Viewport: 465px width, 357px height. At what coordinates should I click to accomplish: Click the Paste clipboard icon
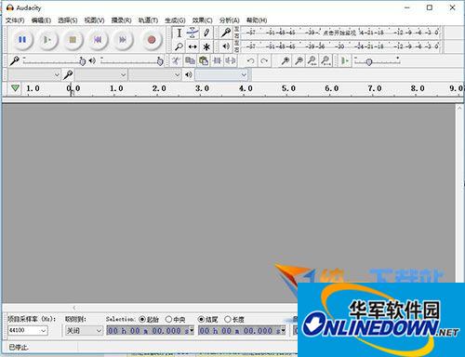click(204, 60)
